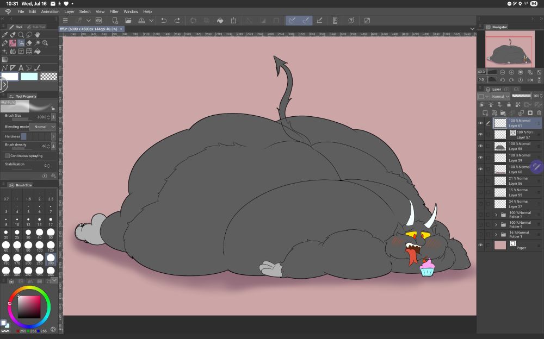Delete the selected layer with trash icon

click(539, 113)
